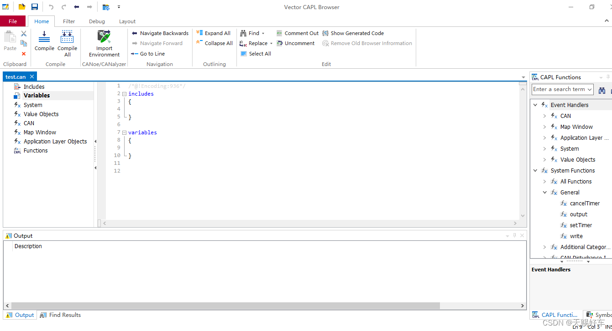This screenshot has width=612, height=331.
Task: Click Collapse All in Outlining
Action: click(214, 43)
